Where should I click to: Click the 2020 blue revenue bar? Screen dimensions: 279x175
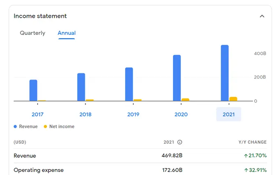point(177,78)
